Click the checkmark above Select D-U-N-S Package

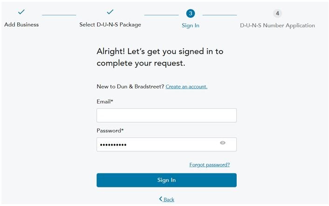tap(110, 12)
